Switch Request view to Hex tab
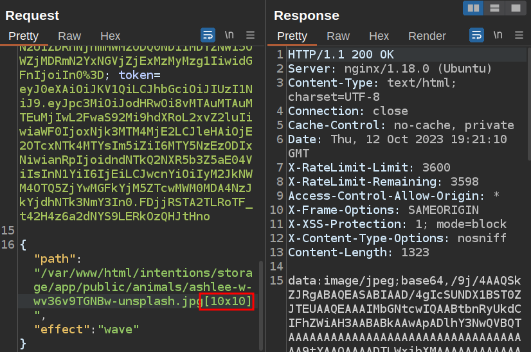Viewport: 531px width, 352px height. [x=110, y=36]
